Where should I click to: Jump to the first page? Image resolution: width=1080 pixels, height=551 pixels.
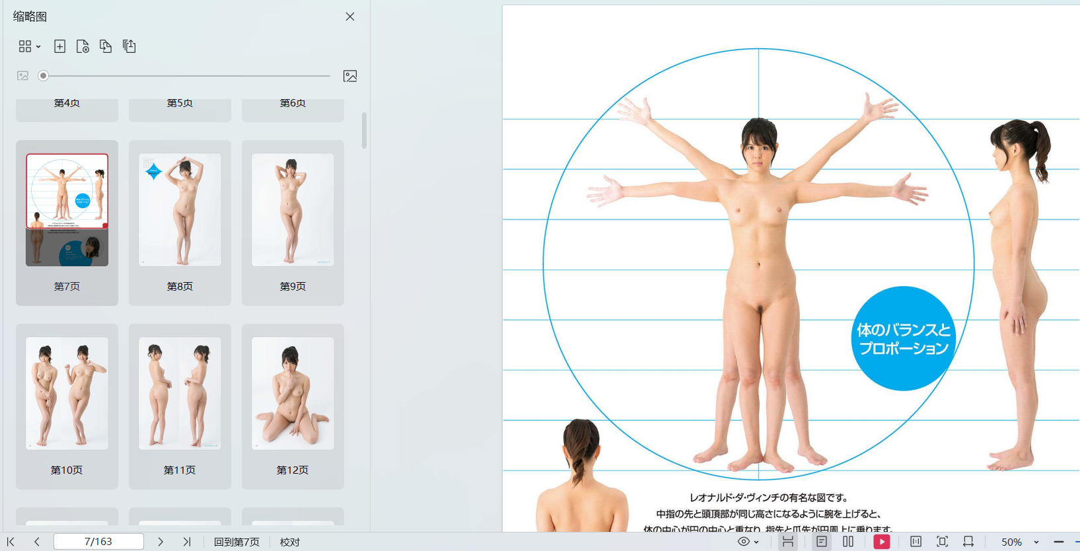pos(11,542)
